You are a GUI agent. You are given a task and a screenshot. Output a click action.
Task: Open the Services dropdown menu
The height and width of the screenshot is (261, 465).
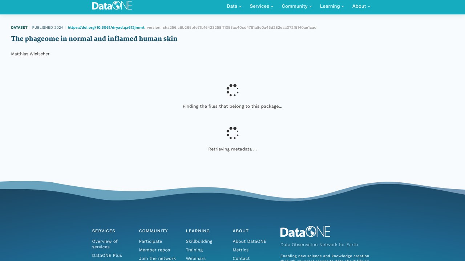(262, 6)
